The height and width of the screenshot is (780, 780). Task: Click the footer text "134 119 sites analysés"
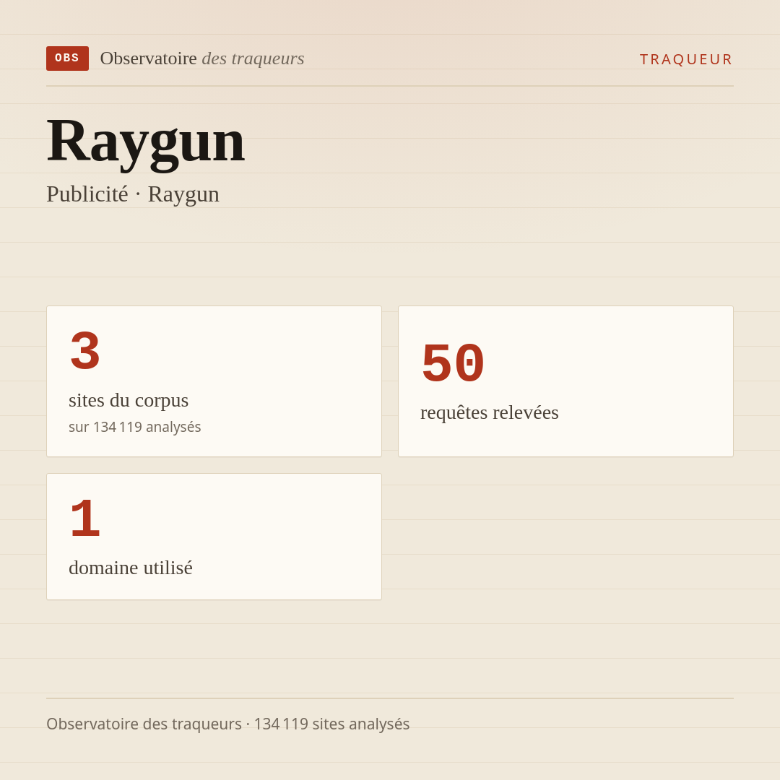[x=331, y=724]
